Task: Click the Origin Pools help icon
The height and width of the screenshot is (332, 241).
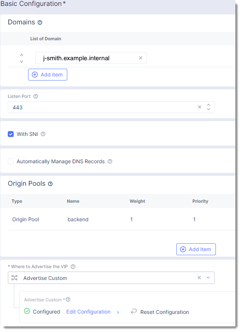Action: click(x=50, y=184)
